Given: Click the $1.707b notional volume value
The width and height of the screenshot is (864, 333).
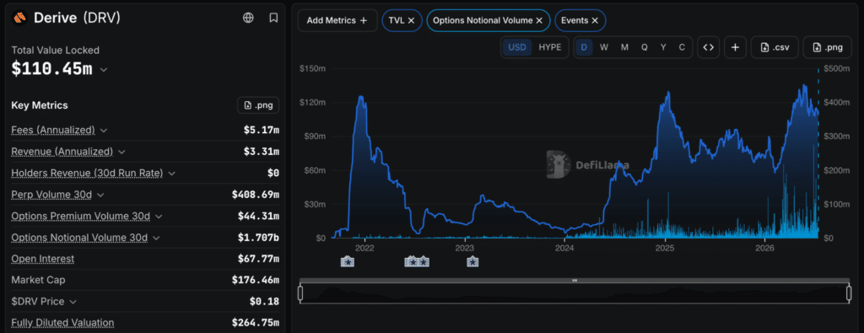Looking at the screenshot, I should [x=258, y=238].
